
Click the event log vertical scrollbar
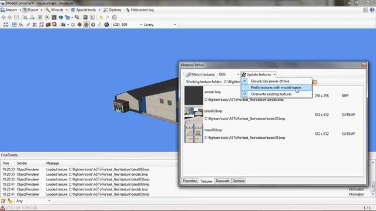coord(373,178)
